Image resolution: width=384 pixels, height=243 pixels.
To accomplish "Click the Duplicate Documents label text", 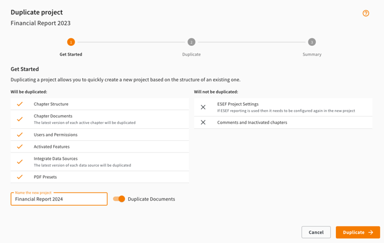I will click(151, 199).
